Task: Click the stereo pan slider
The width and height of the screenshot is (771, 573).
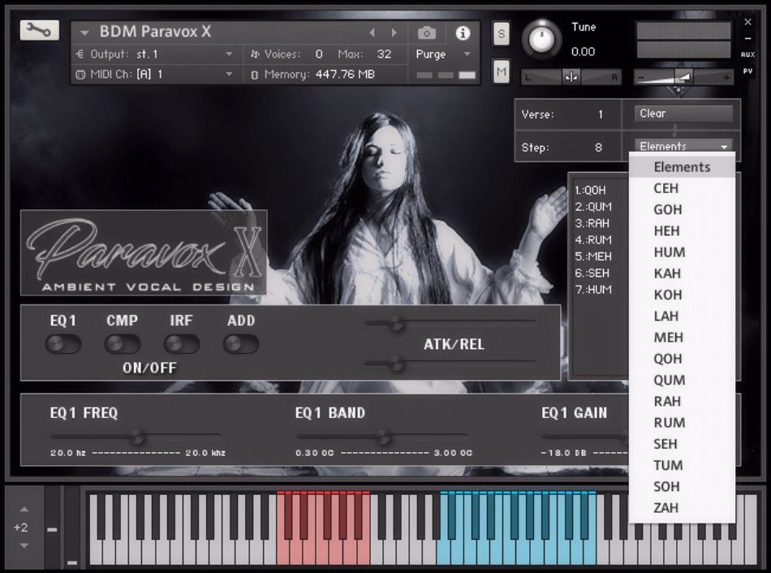Action: [x=571, y=77]
